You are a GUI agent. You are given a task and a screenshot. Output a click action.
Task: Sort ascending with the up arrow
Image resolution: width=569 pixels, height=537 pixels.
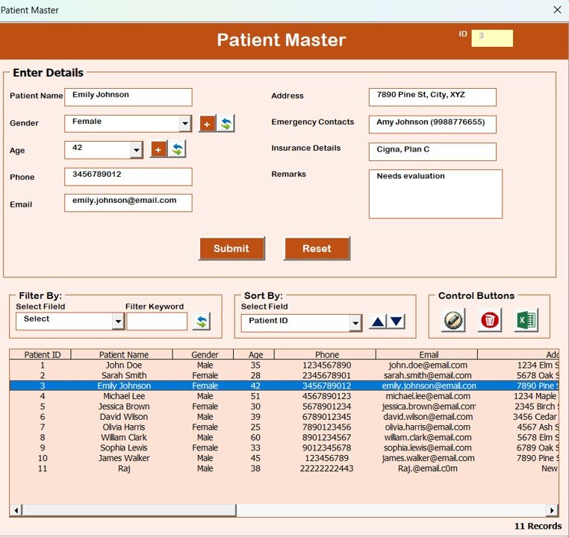[378, 321]
